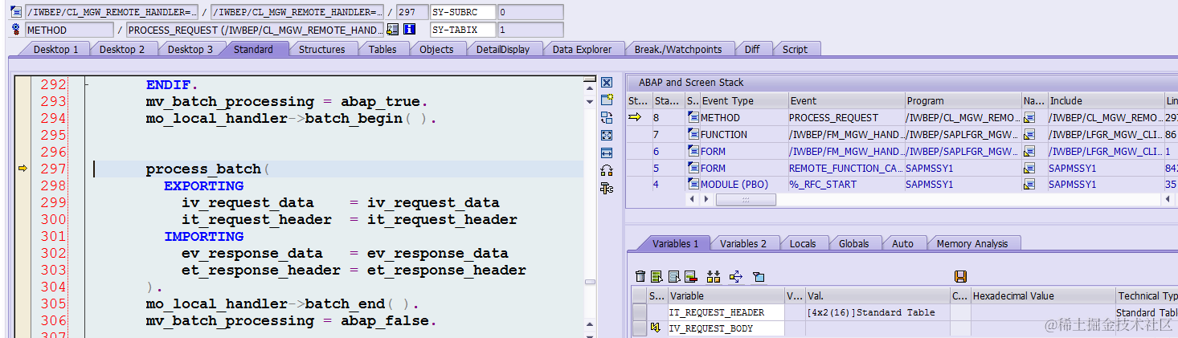Click the arrow-move icon in Variables toolbar

735,276
